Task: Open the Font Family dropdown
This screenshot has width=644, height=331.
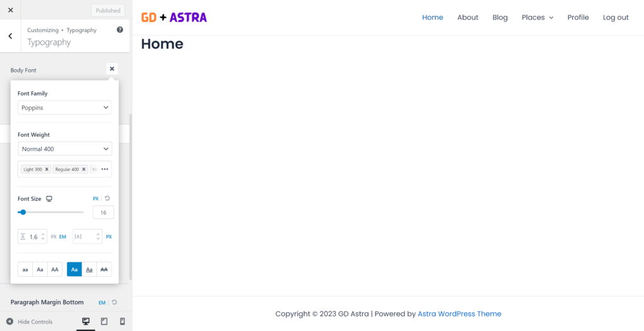Action: 65,108
